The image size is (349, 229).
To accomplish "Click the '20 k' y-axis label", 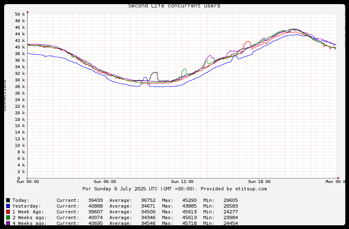I will pos(20,113).
